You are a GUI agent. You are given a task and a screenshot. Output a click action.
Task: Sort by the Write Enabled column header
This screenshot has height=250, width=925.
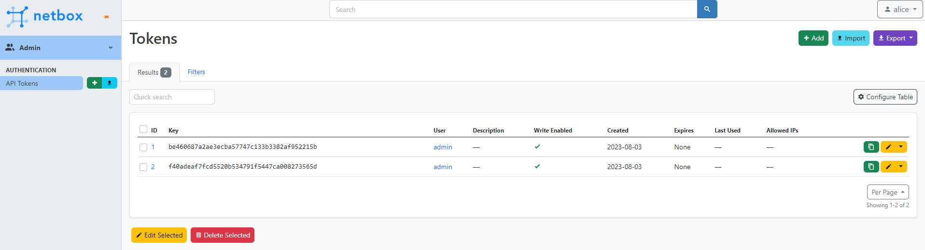pos(553,131)
